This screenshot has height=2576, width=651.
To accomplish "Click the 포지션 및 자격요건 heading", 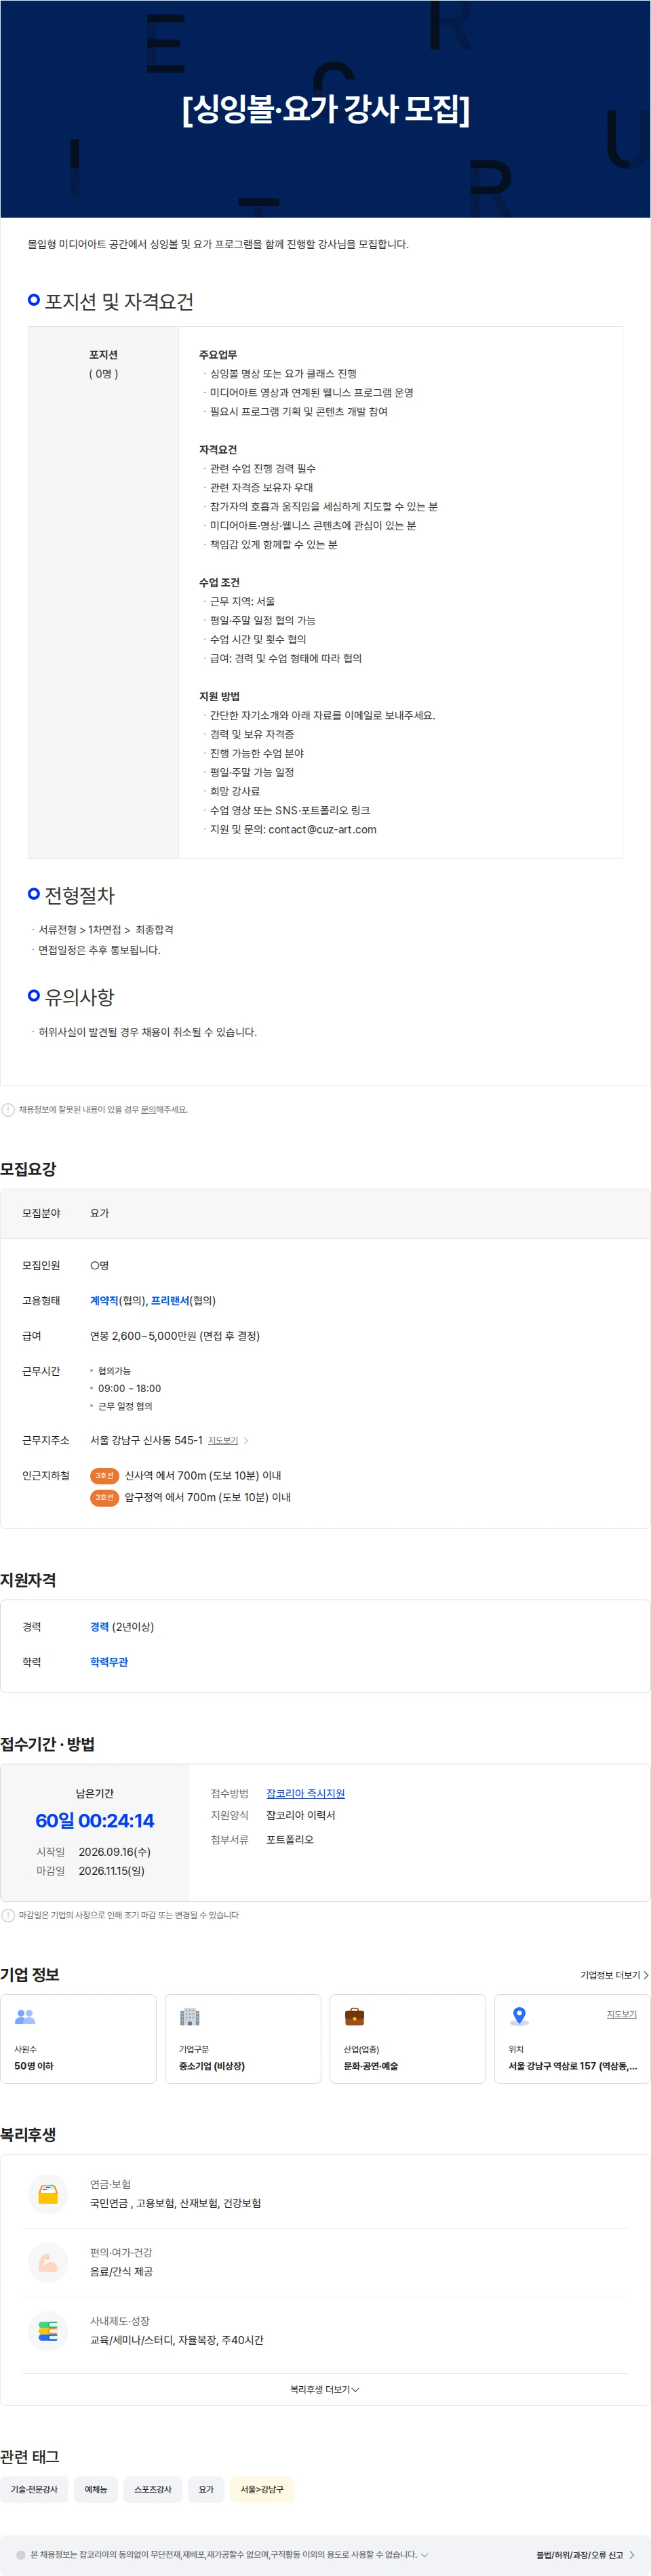I will point(119,301).
